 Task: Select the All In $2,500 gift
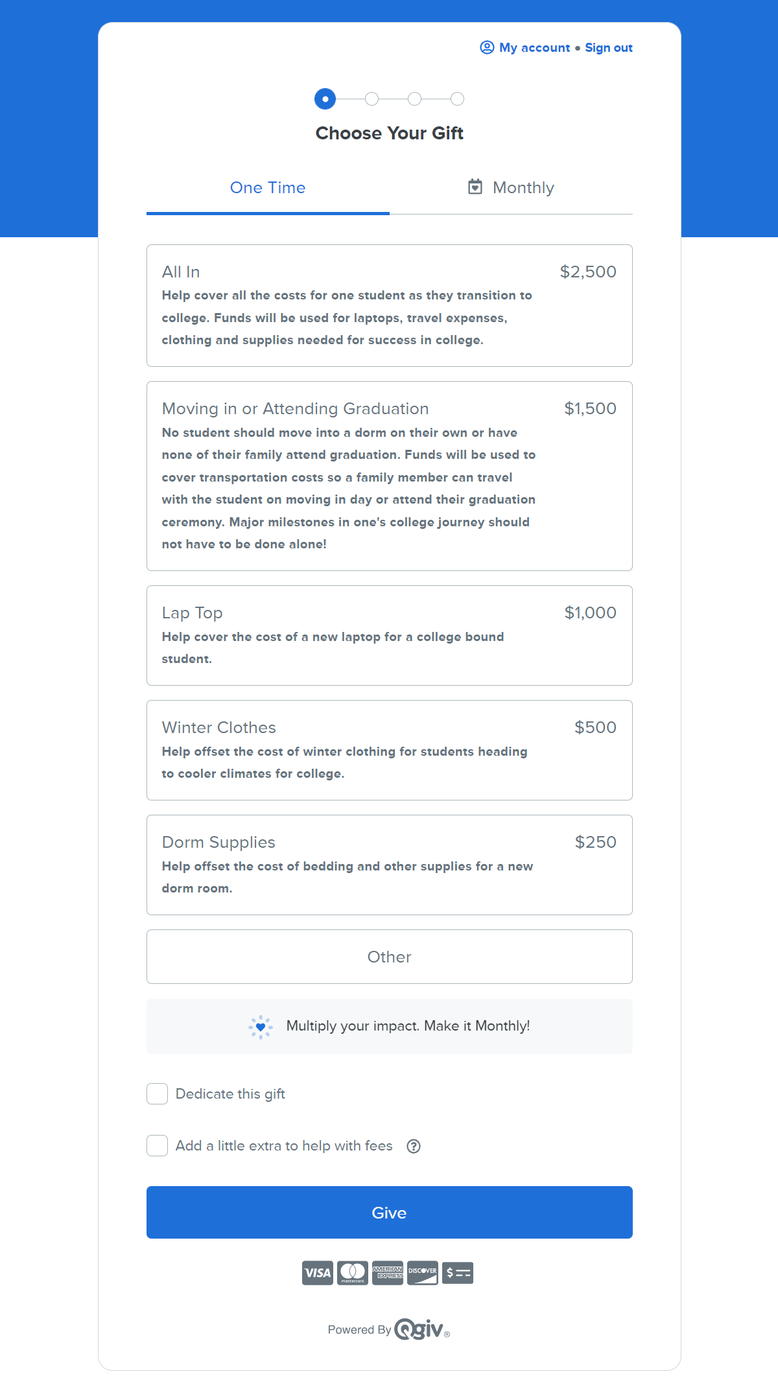pos(389,305)
